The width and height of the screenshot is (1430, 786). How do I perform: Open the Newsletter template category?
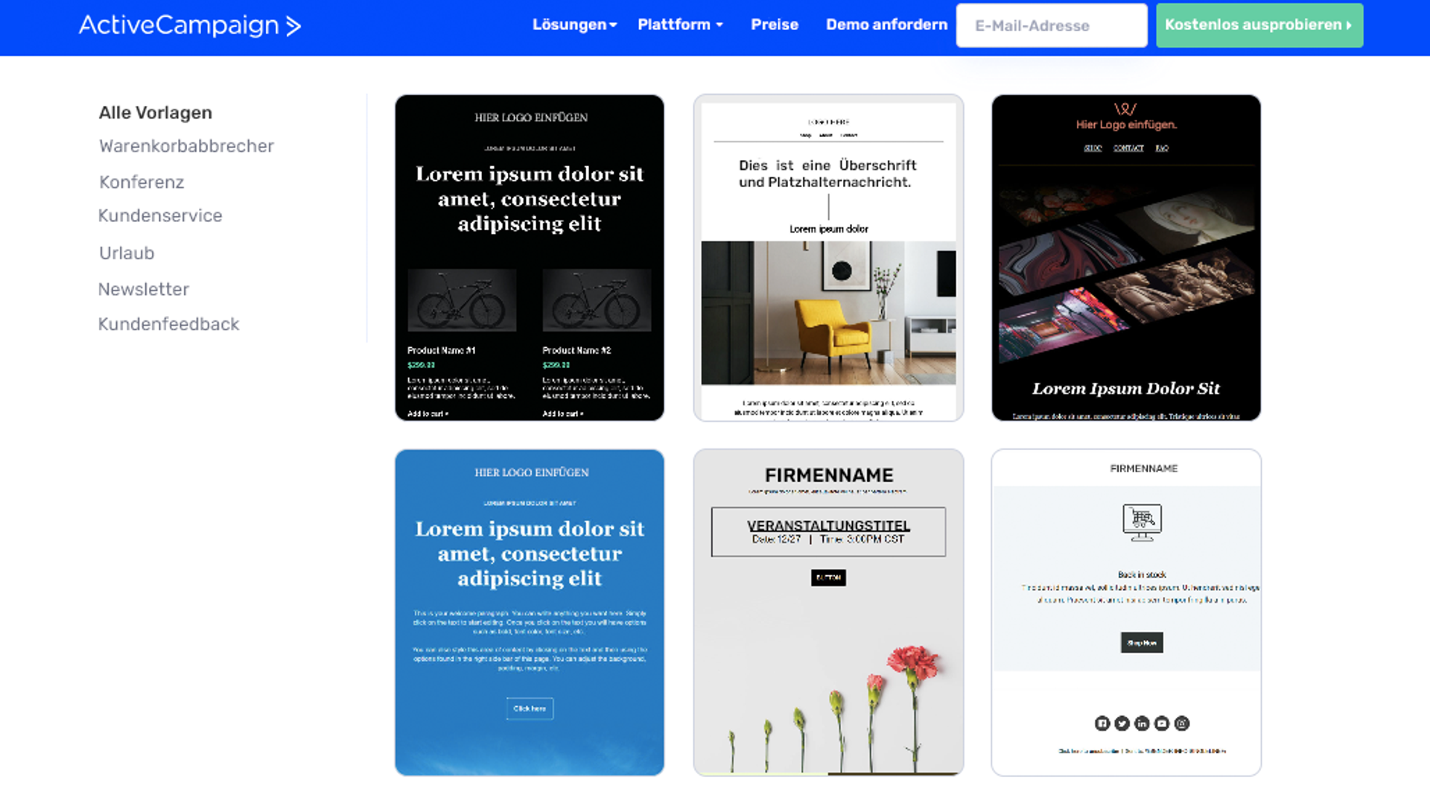144,289
